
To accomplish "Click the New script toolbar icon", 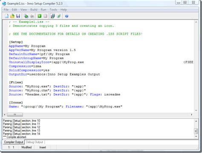I will coord(7,16).
